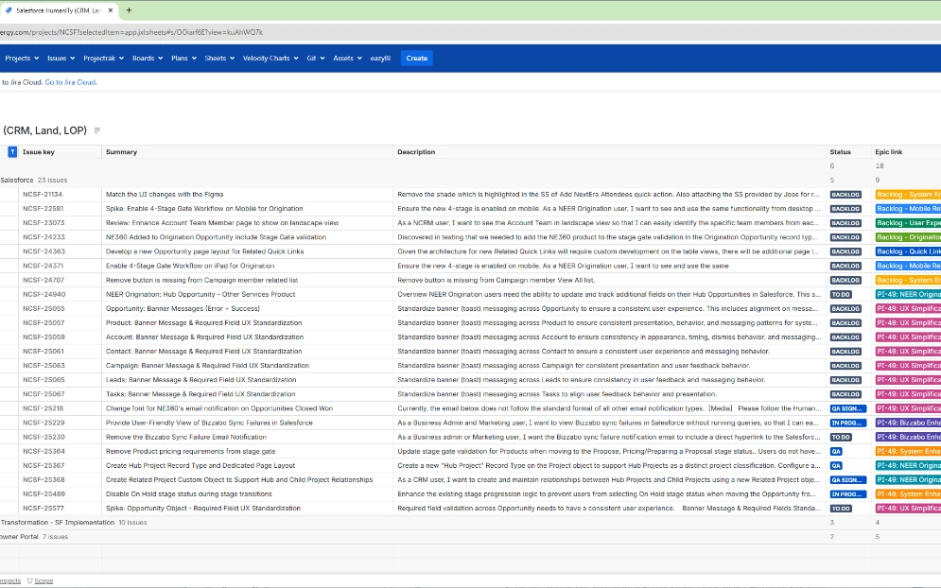Image resolution: width=941 pixels, height=588 pixels.
Task: Open the Projectrak dropdown menu
Action: [x=103, y=59]
